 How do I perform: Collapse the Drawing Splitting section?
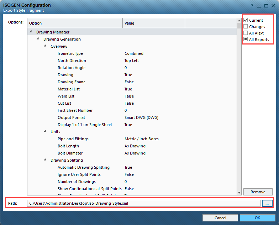tap(45, 160)
